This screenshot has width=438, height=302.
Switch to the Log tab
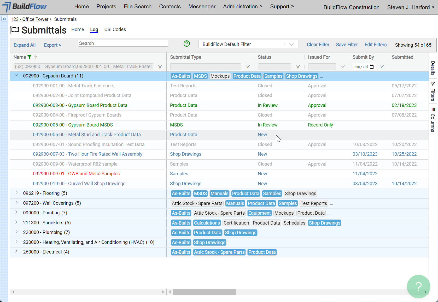click(94, 29)
